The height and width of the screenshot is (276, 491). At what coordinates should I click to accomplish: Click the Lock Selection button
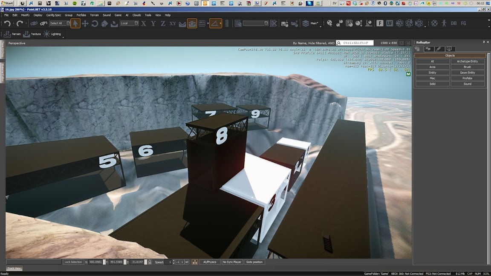73,262
